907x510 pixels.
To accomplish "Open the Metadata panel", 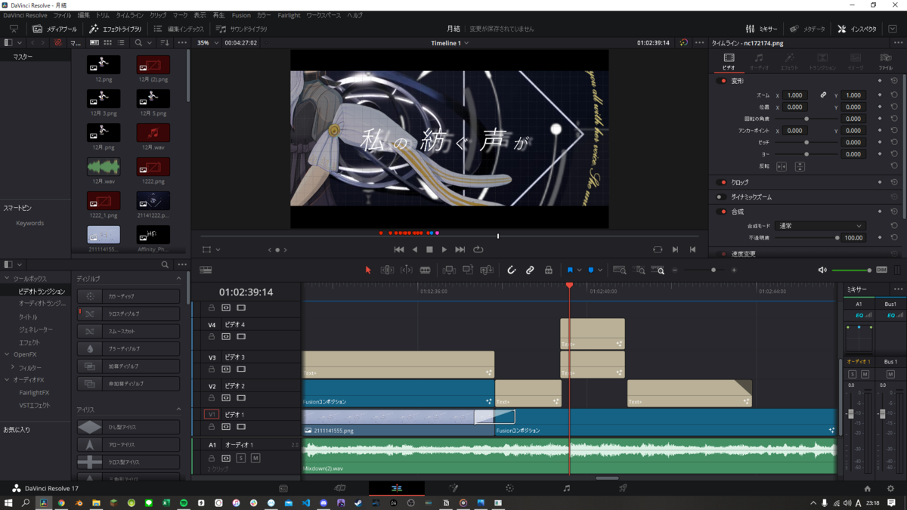I will pyautogui.click(x=807, y=29).
